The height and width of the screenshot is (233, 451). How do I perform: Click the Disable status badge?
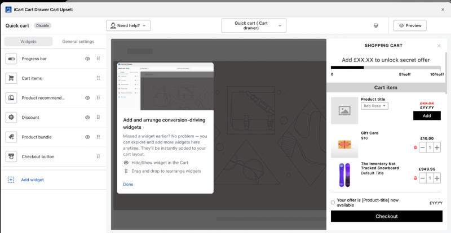pyautogui.click(x=43, y=25)
